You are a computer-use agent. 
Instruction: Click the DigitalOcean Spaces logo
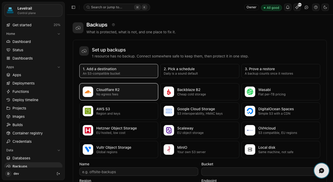point(250,111)
